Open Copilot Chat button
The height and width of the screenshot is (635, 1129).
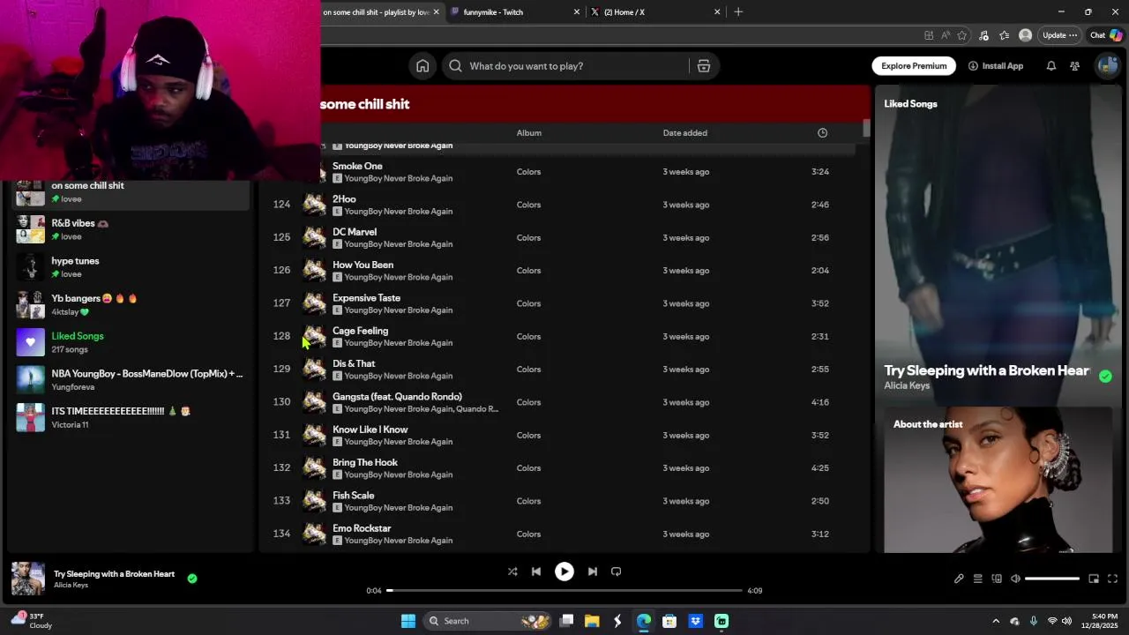(x=1106, y=35)
